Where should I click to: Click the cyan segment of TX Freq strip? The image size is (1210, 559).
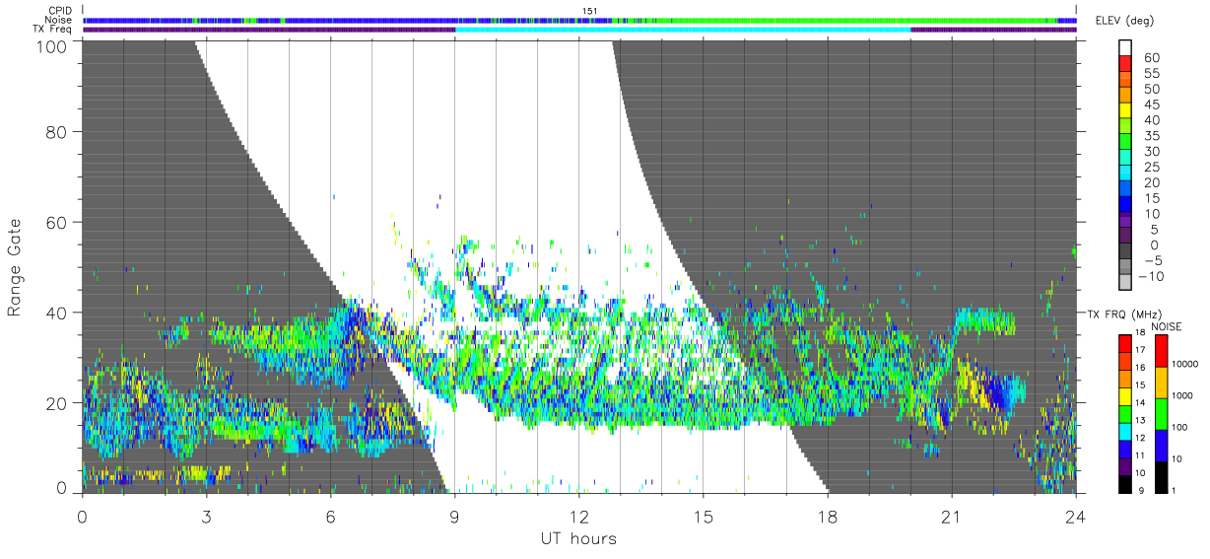pyautogui.click(x=683, y=30)
